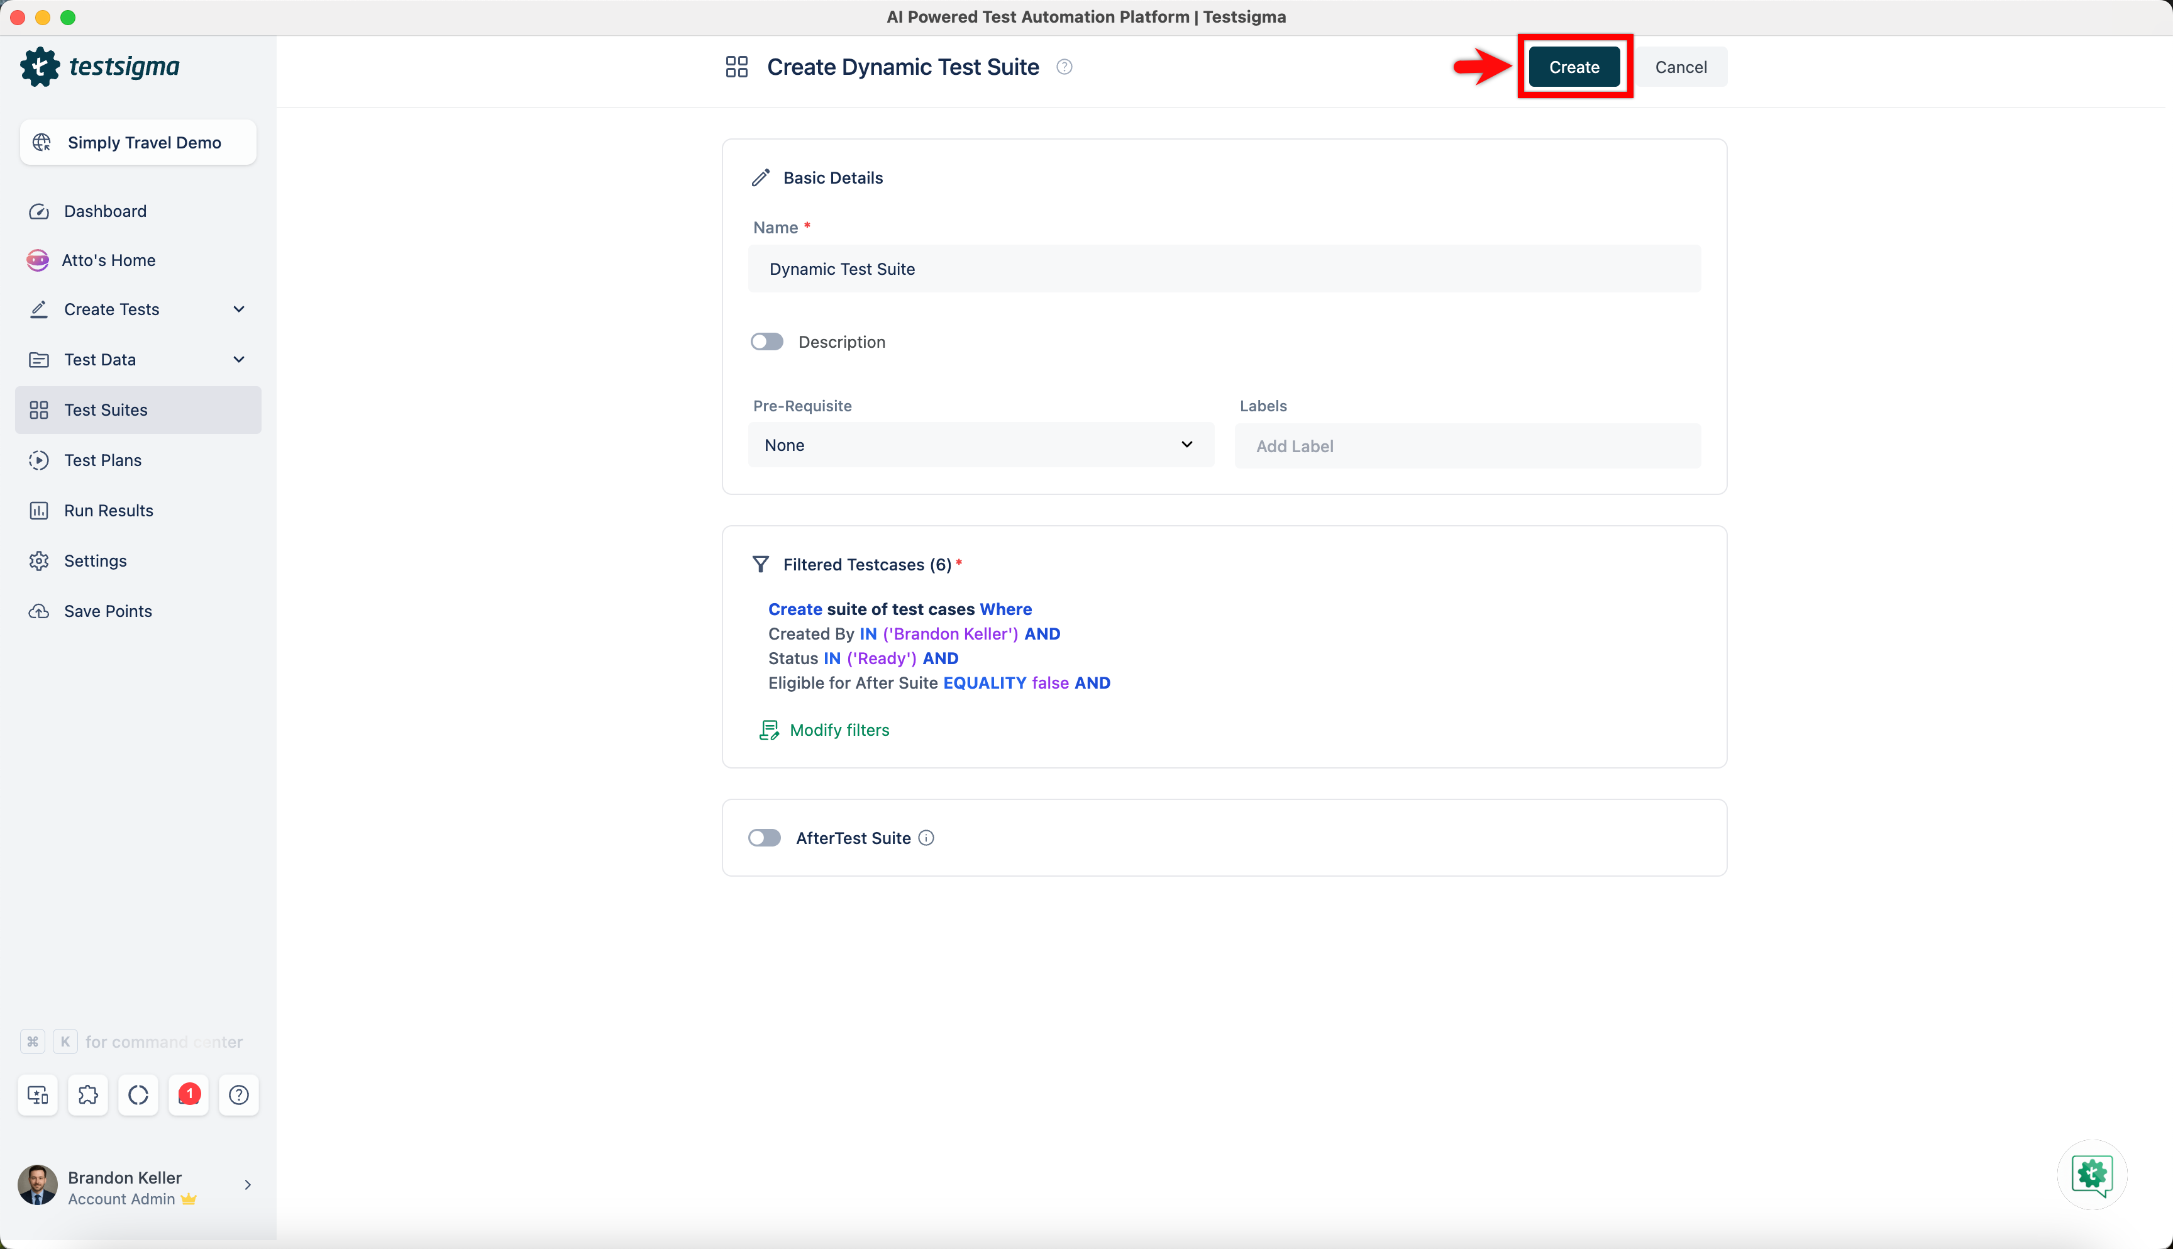Open the help question-mark icon
2173x1249 pixels.
coord(238,1094)
